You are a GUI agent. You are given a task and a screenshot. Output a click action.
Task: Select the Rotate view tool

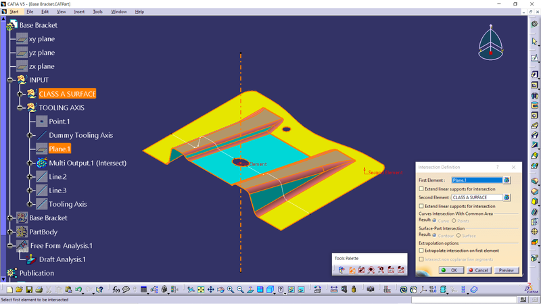(220, 290)
